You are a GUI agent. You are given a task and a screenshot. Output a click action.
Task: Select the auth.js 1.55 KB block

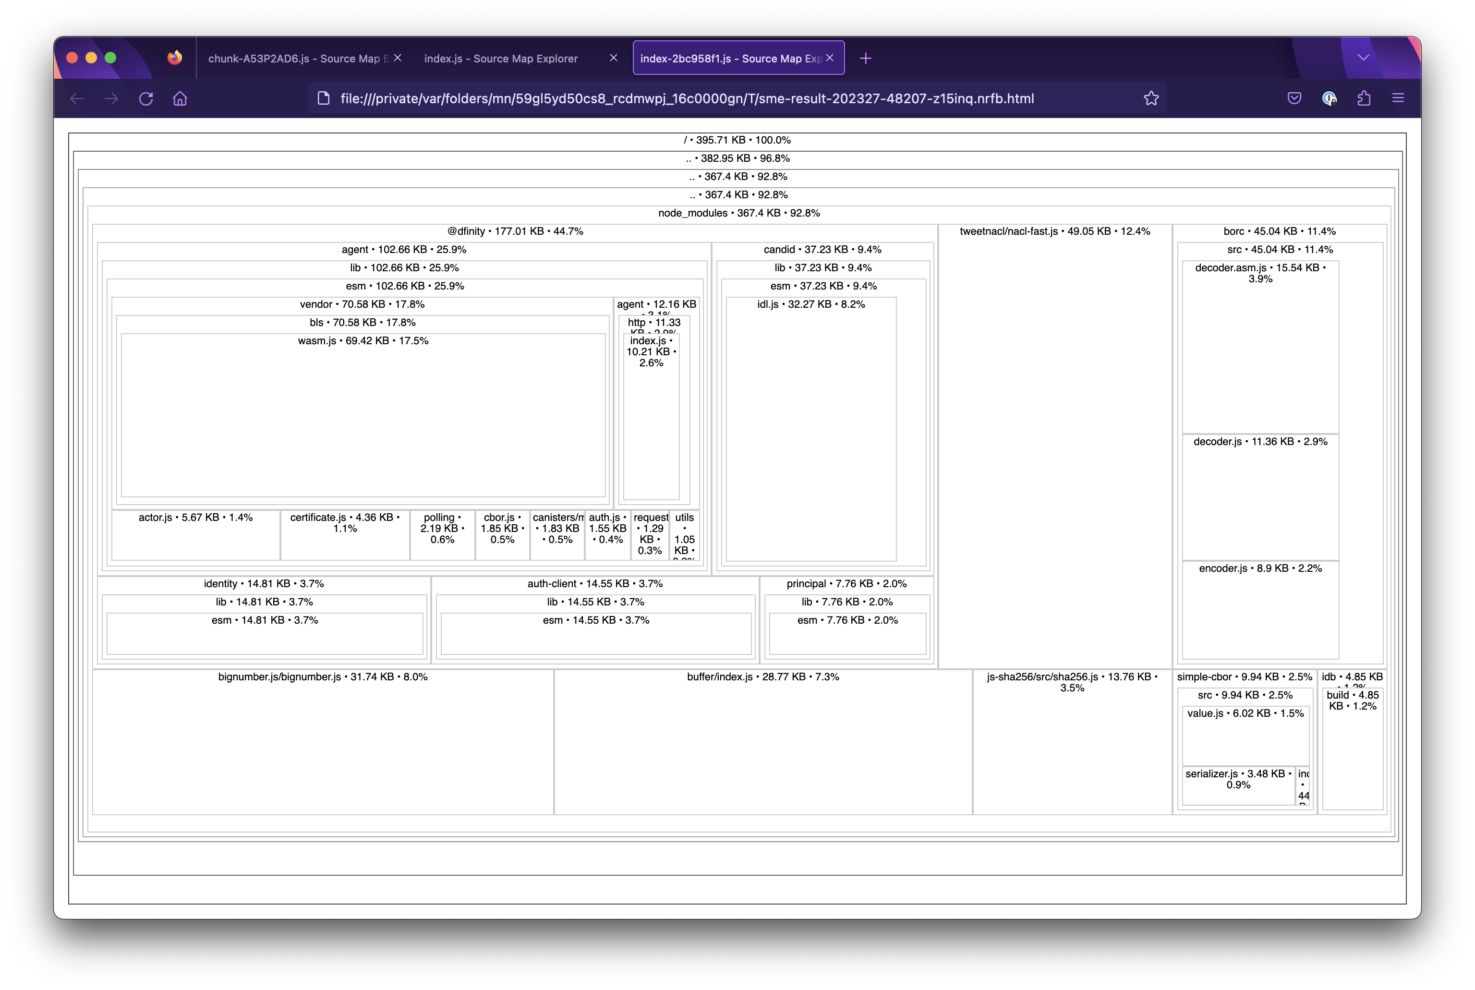pyautogui.click(x=607, y=535)
